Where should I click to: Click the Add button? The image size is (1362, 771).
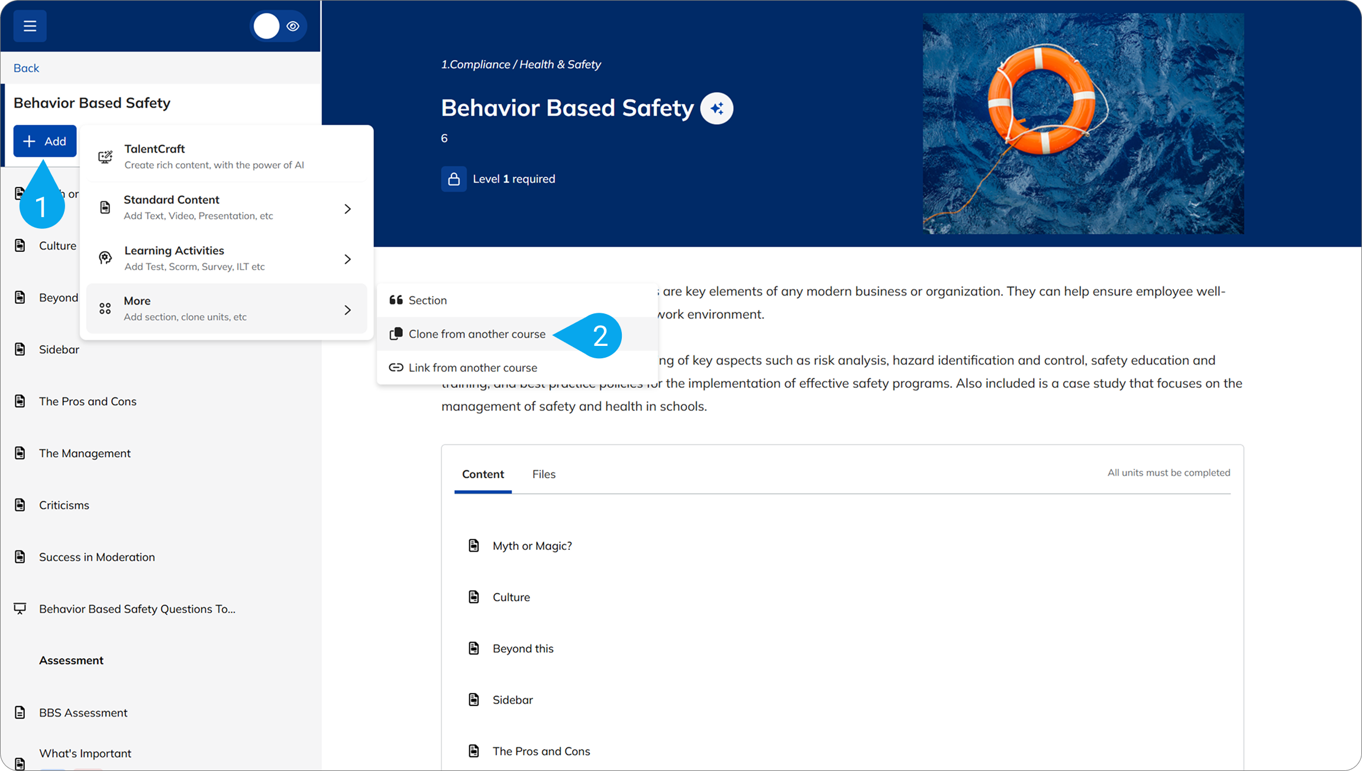coord(45,141)
